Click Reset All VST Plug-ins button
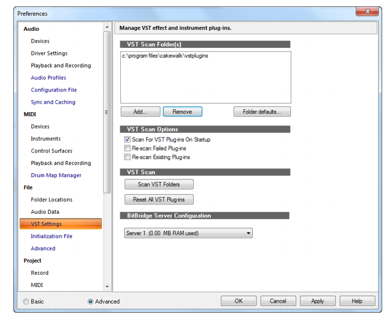 (x=159, y=199)
